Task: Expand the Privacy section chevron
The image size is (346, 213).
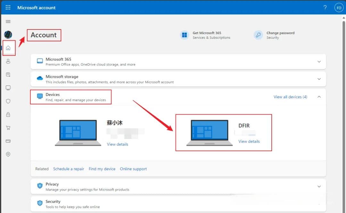Action: 319,186
